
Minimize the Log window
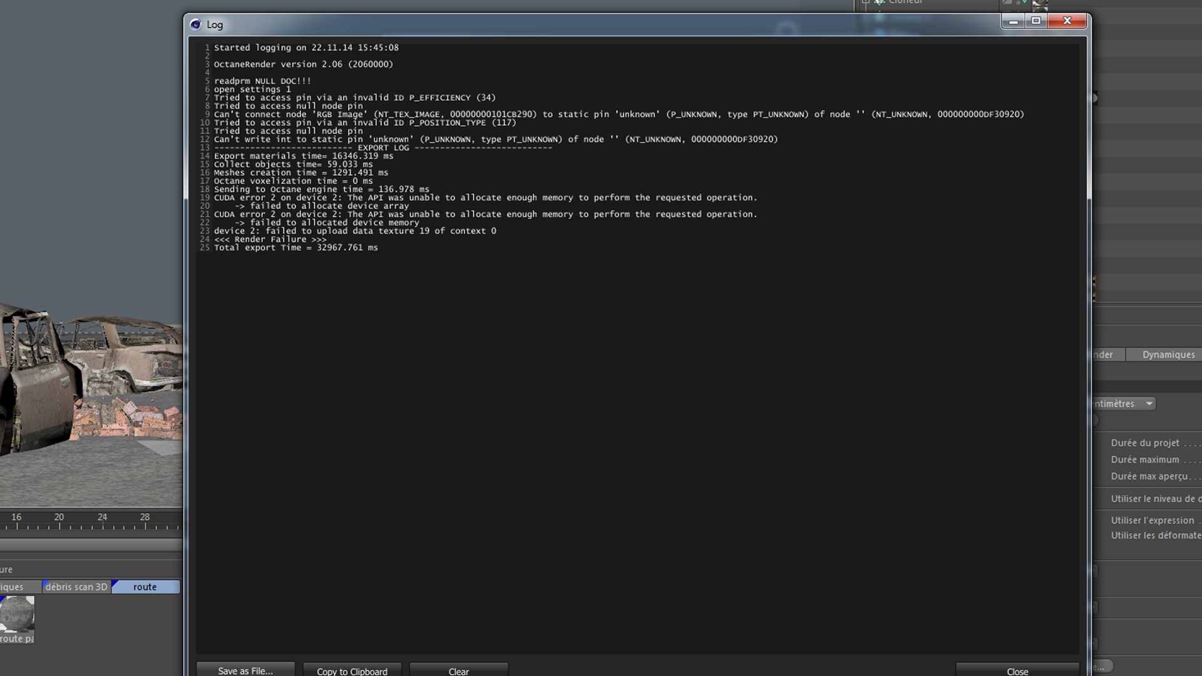click(x=1013, y=21)
